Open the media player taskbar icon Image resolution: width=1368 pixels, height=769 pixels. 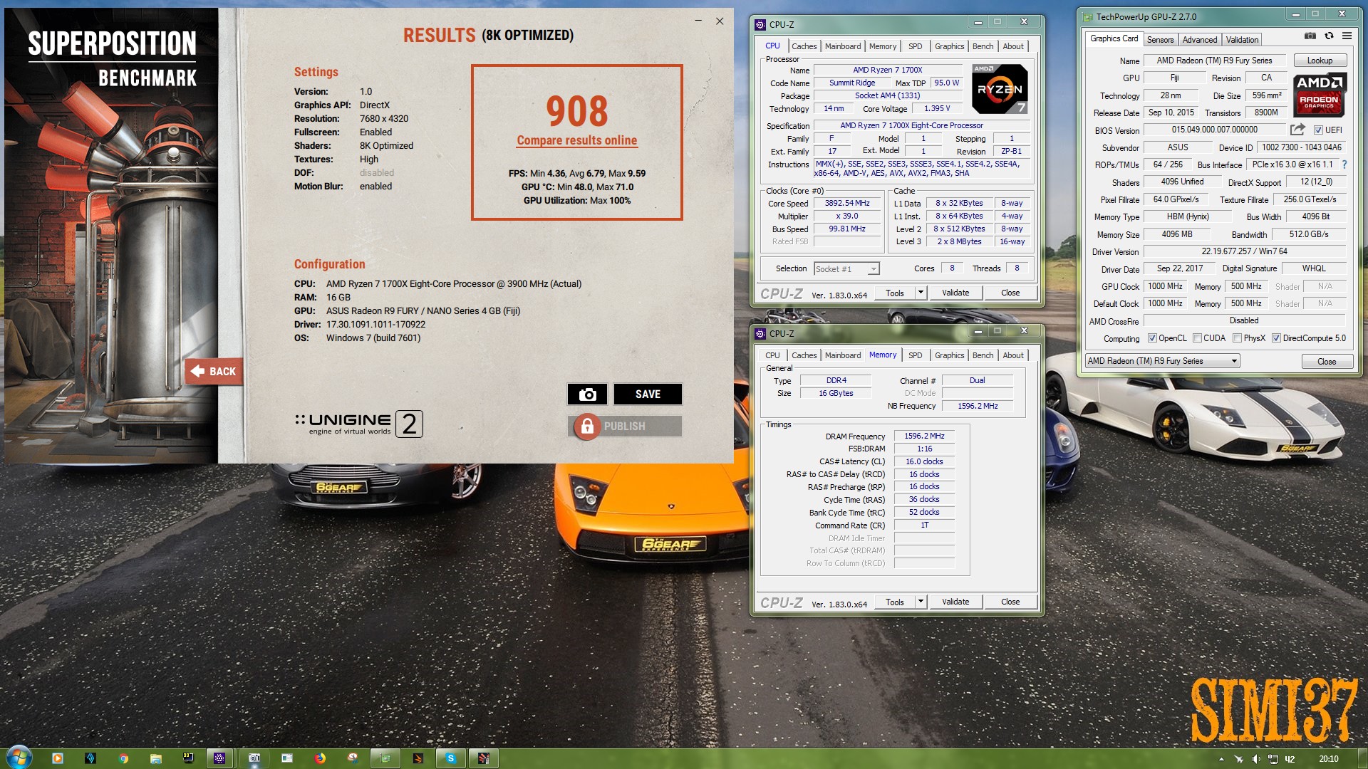pyautogui.click(x=58, y=758)
